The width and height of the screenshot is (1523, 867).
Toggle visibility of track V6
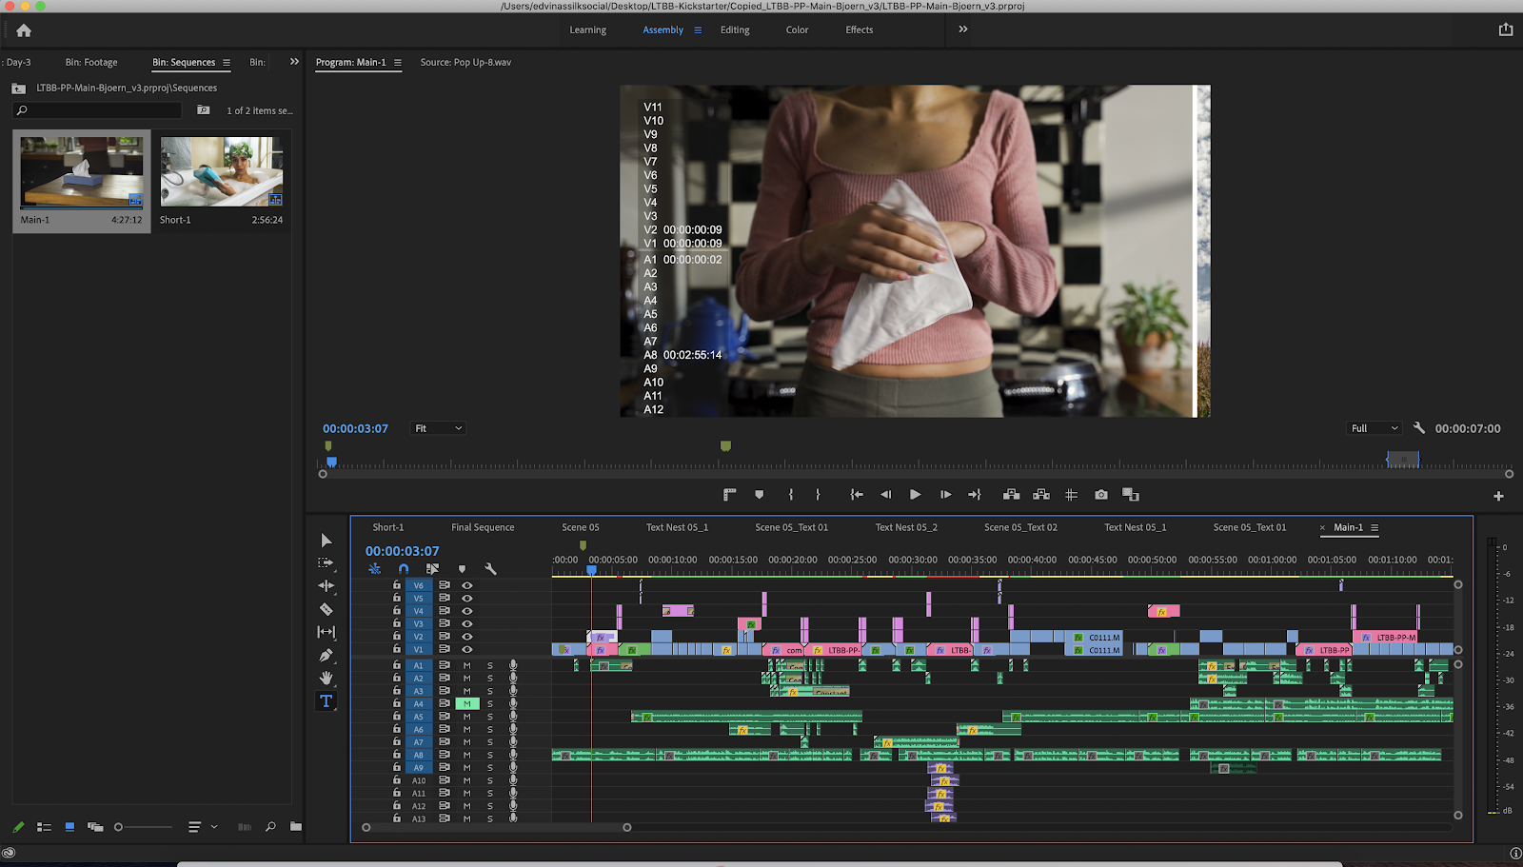pyautogui.click(x=467, y=585)
